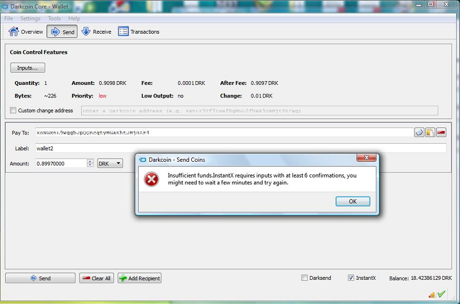Click the Change value 0.01 DRK
This screenshot has width=460, height=304.
click(x=261, y=96)
